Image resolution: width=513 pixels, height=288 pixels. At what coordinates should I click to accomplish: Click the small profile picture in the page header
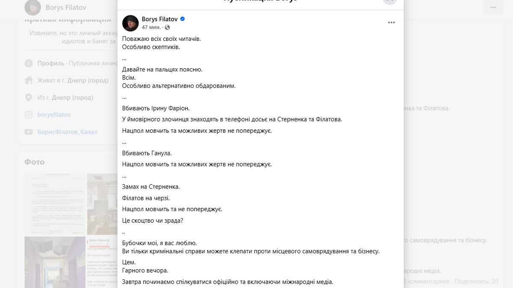click(x=32, y=7)
